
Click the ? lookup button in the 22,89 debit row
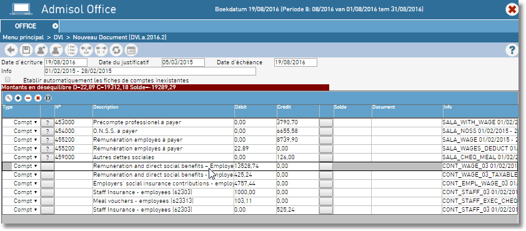(47, 149)
